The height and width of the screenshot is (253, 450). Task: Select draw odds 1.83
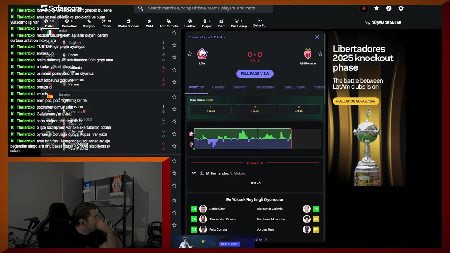[x=255, y=109]
